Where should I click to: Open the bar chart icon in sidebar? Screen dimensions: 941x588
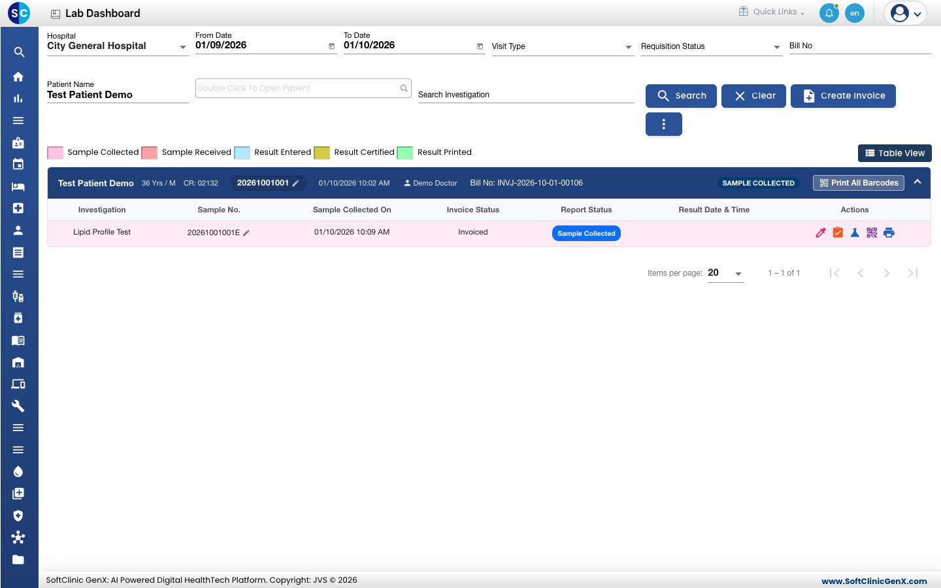(18, 99)
